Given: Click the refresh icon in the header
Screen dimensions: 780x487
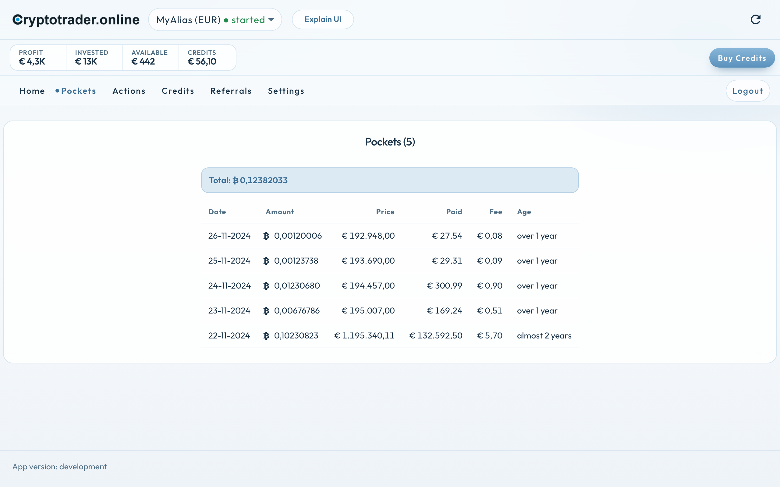Looking at the screenshot, I should point(756,20).
